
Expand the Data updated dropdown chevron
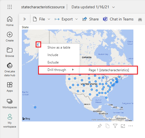click(114, 7)
